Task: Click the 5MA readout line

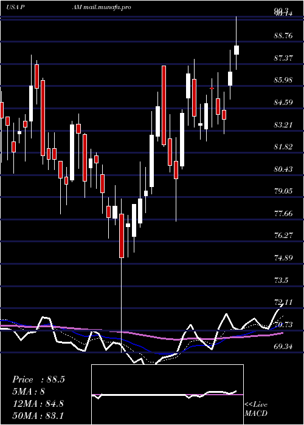Action: click(28, 392)
